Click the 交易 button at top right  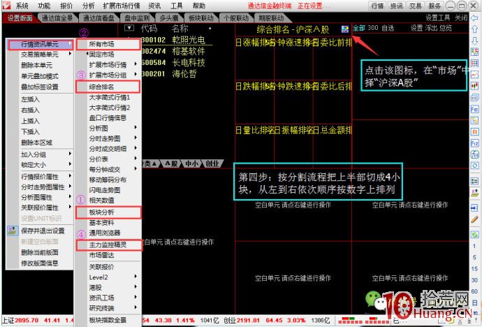tap(416, 6)
